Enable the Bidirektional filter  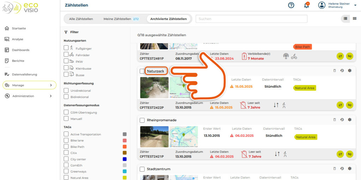coord(66,96)
